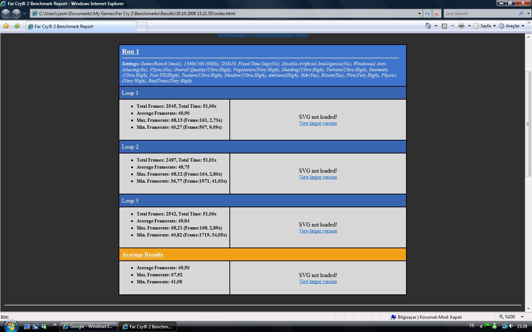Viewport: 532px width, 332px height.
Task: Open the Windows Start orb
Action: coord(10,326)
